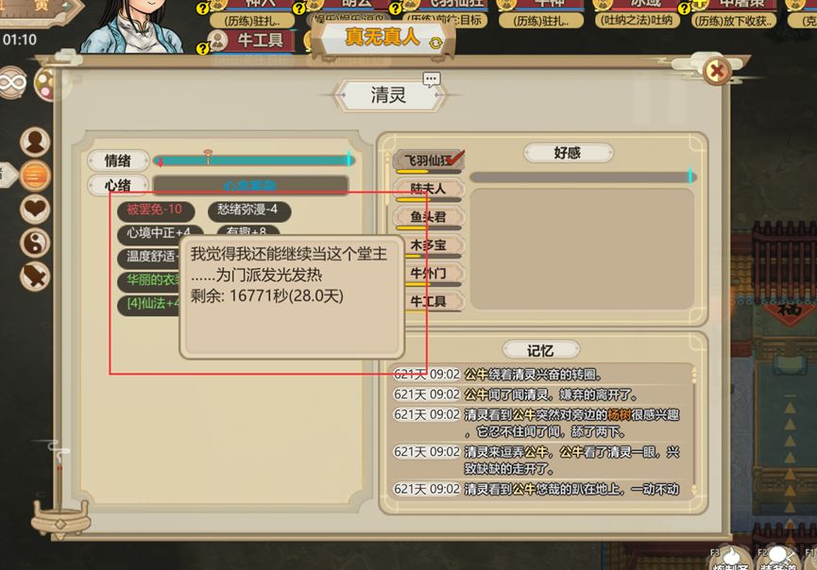Click the memory log scrollbar down arrow
This screenshot has height=570, width=817.
pyautogui.click(x=694, y=490)
